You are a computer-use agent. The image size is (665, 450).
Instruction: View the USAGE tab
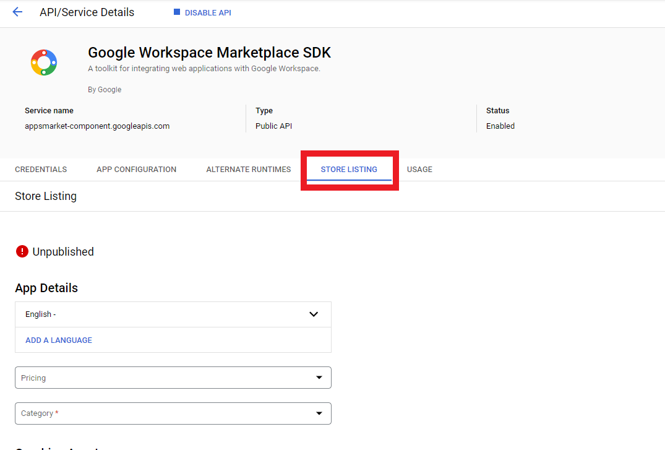419,170
